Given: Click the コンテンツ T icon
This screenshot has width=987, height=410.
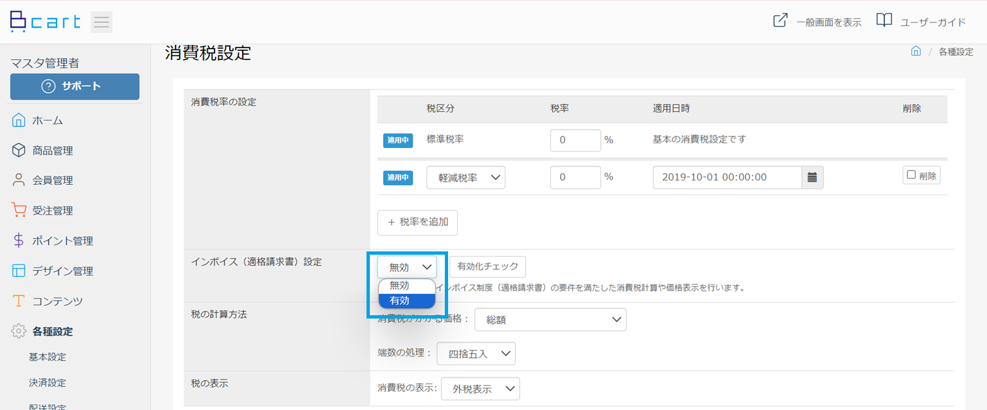Looking at the screenshot, I should pos(18,301).
